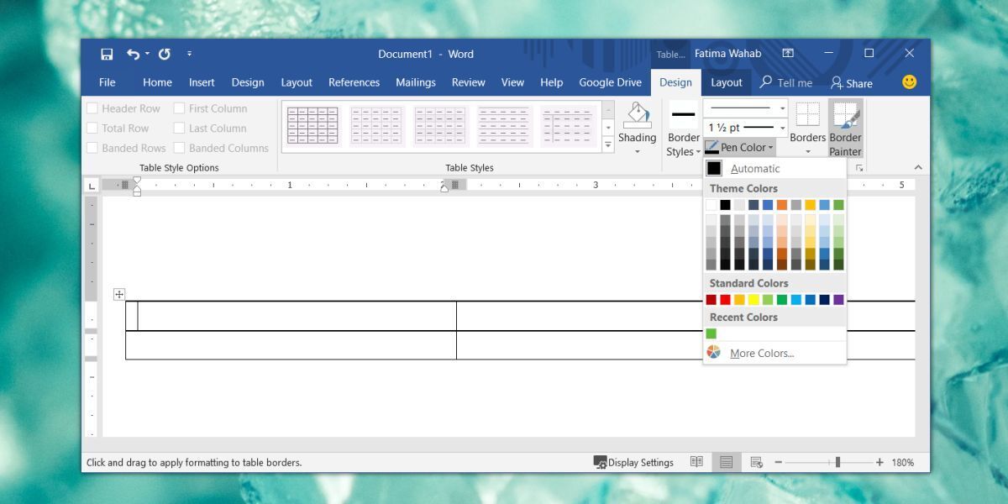Open Display Settings in status bar
The width and height of the screenshot is (1008, 504).
tap(634, 462)
